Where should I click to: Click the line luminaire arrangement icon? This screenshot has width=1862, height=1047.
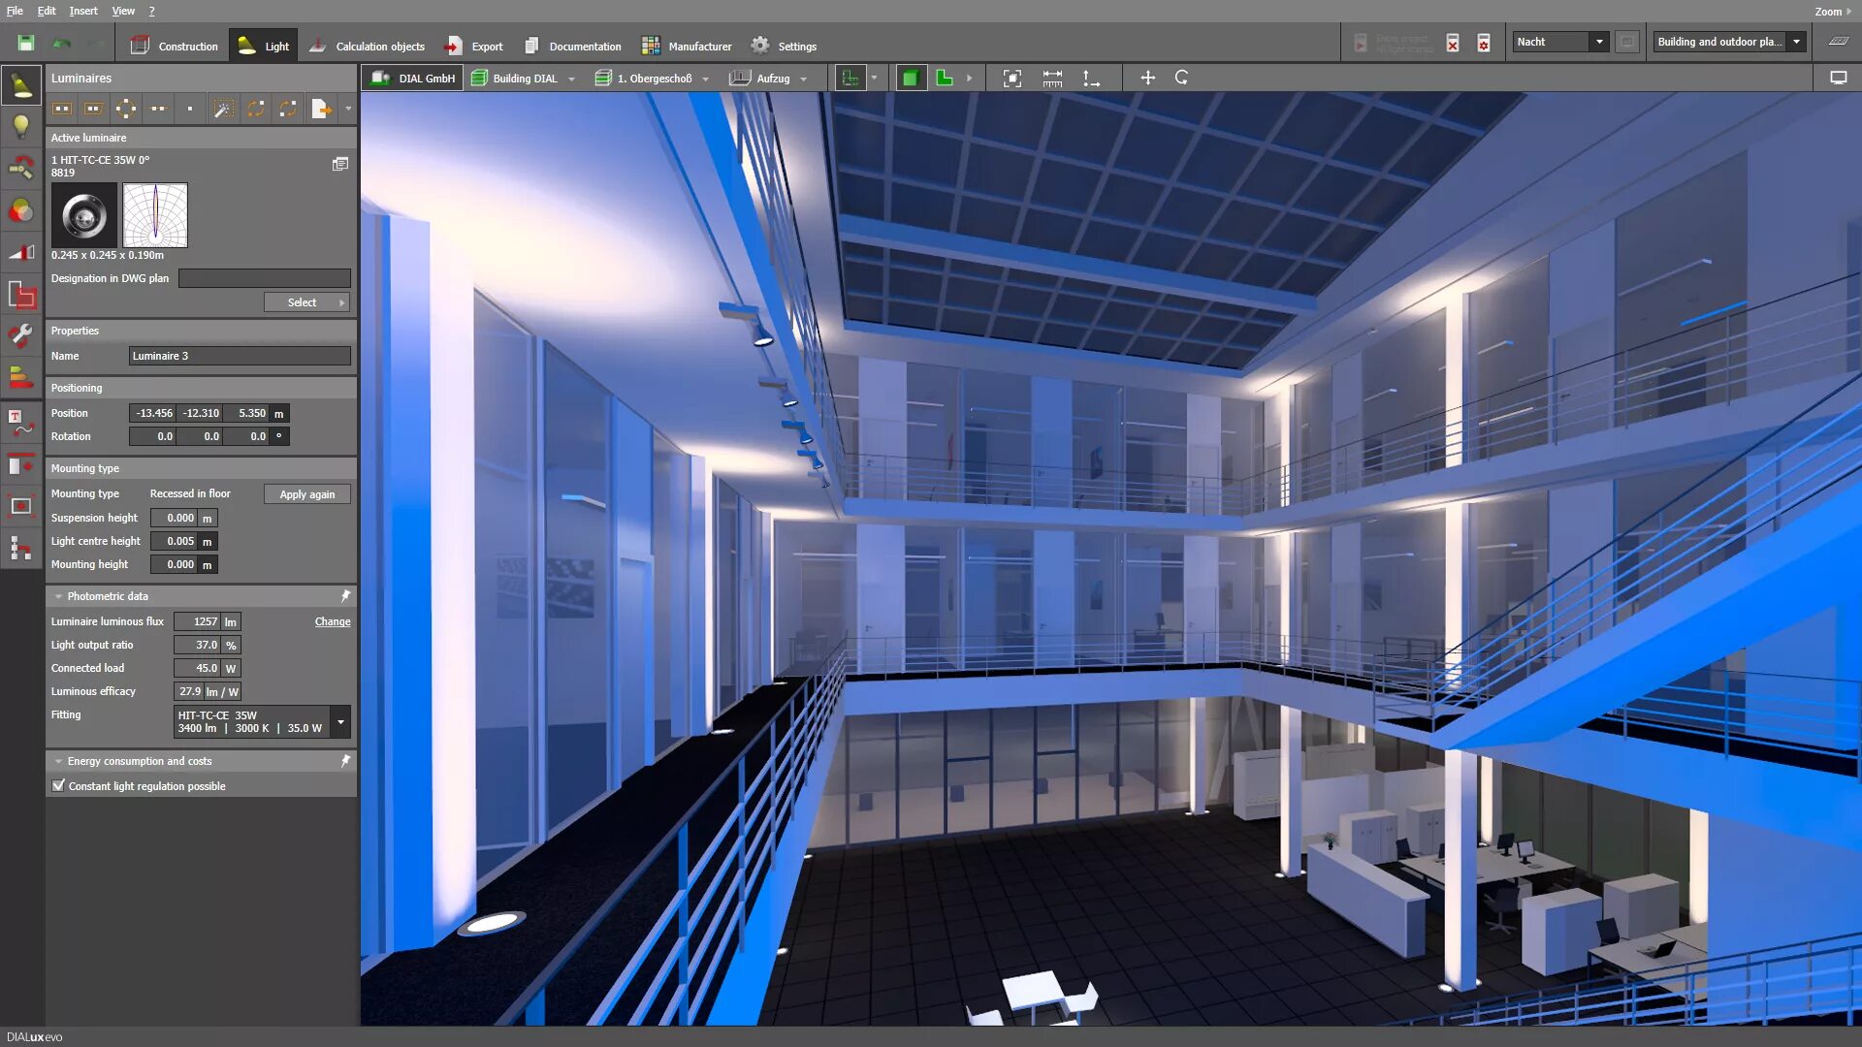click(x=158, y=109)
